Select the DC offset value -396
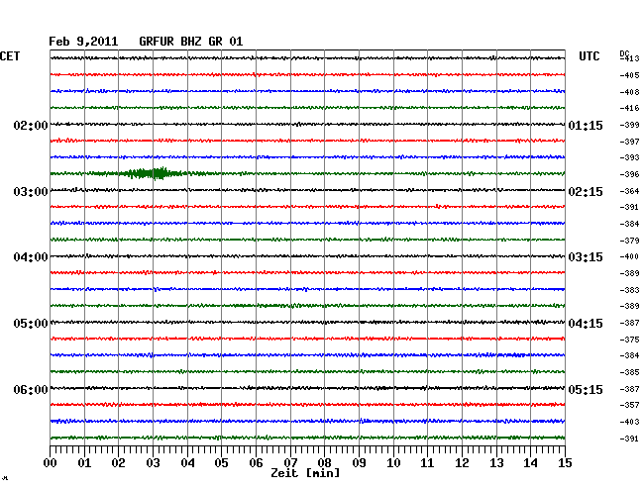This screenshot has height=489, width=644. pyautogui.click(x=629, y=174)
